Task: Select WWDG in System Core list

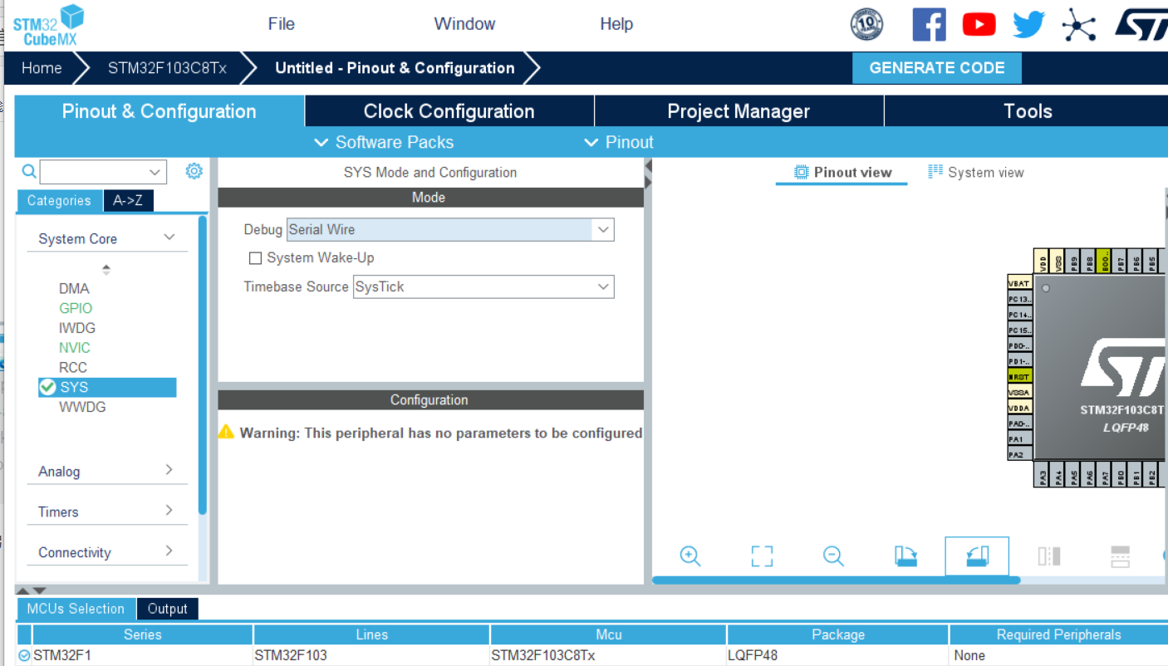Action: pyautogui.click(x=82, y=407)
